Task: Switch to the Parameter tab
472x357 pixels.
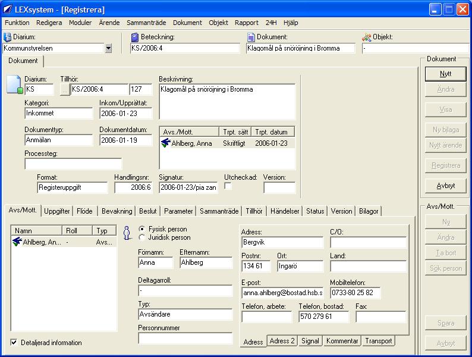Action: click(x=178, y=211)
